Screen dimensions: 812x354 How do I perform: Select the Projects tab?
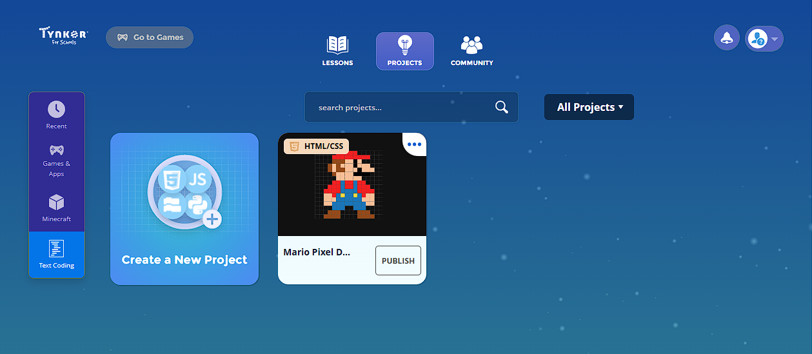click(x=405, y=51)
